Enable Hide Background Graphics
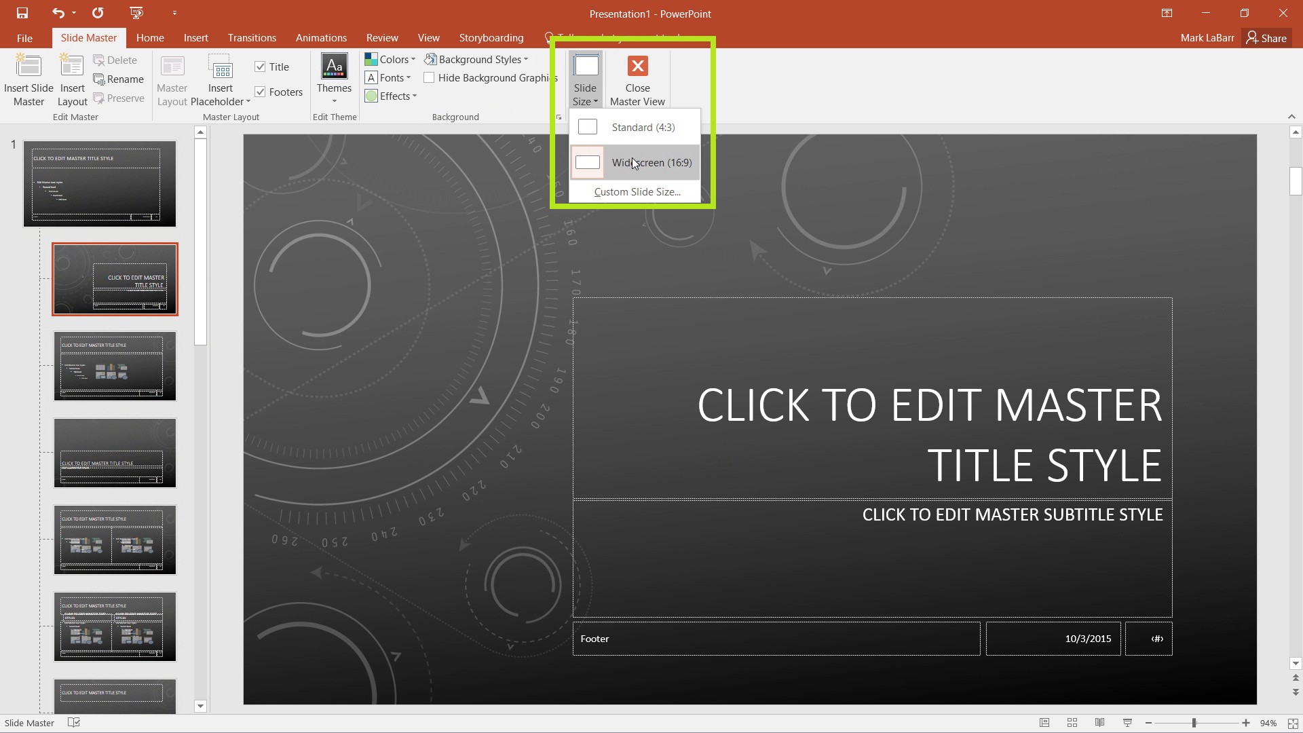This screenshot has width=1303, height=733. pyautogui.click(x=428, y=77)
